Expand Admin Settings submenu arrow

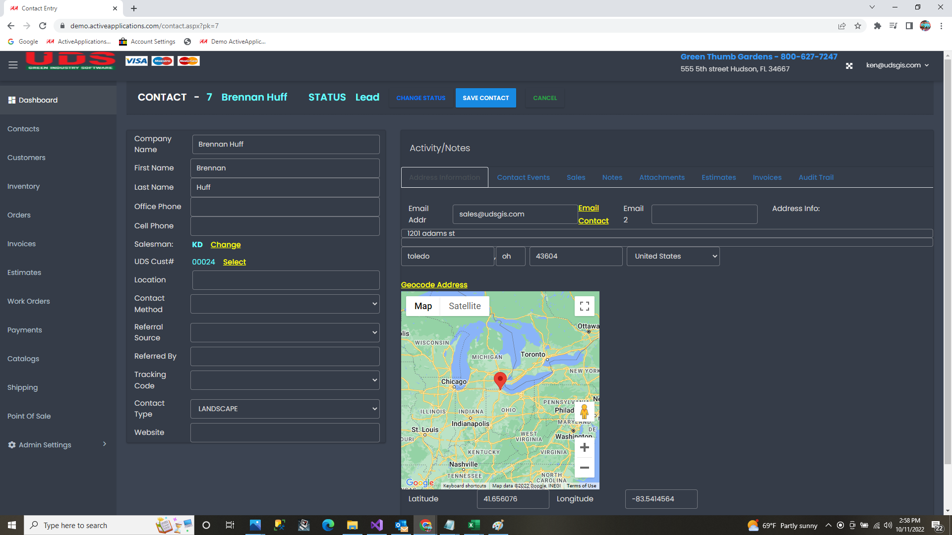click(105, 444)
